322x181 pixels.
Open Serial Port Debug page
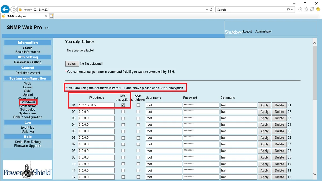click(28, 142)
